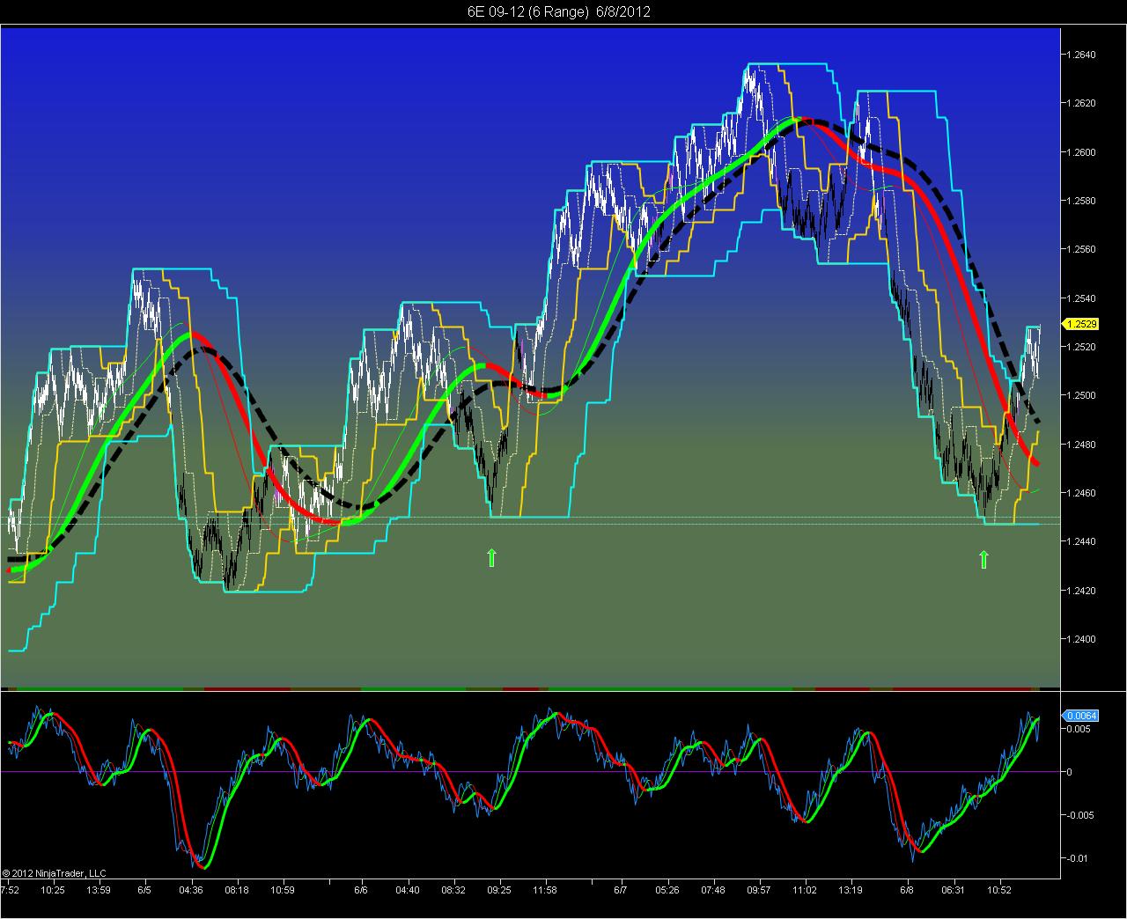Click the 1.2580 price axis label
The width and height of the screenshot is (1127, 919).
pyautogui.click(x=1081, y=201)
